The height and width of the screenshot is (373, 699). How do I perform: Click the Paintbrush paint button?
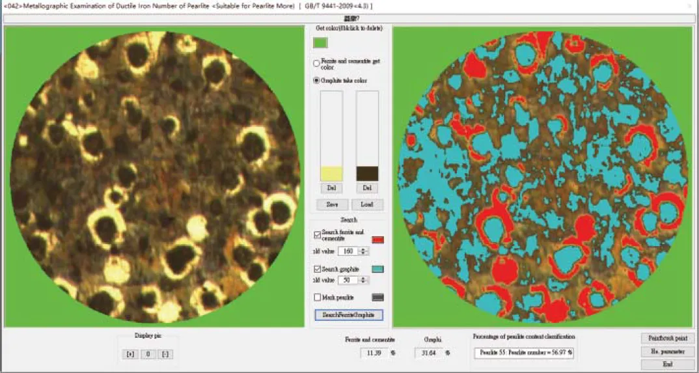click(x=667, y=338)
